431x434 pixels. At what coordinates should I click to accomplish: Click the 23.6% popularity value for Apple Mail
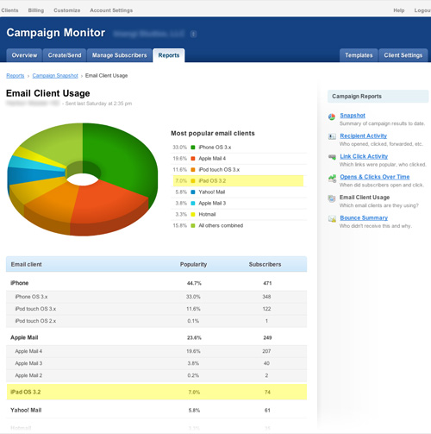[194, 337]
